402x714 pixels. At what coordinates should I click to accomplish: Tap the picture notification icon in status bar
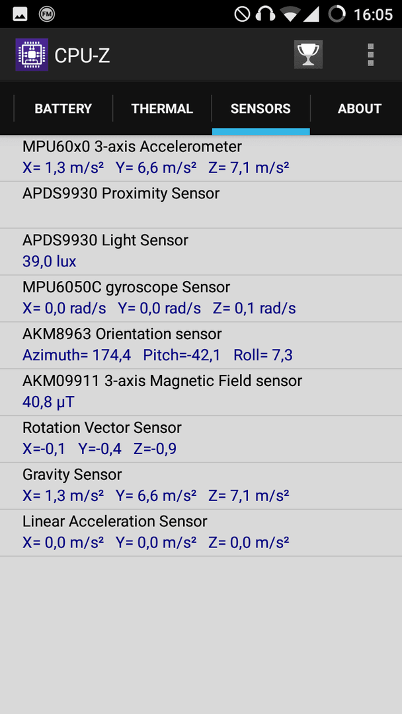pos(20,14)
